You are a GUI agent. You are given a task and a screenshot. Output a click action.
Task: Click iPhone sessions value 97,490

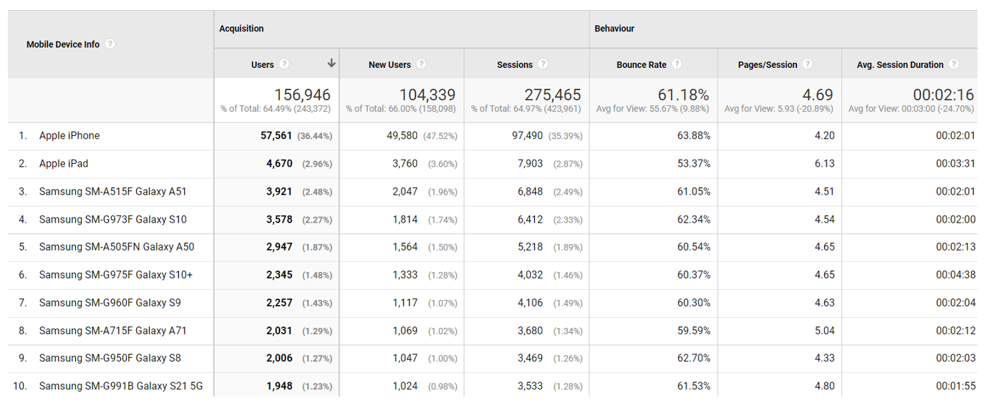(x=526, y=135)
